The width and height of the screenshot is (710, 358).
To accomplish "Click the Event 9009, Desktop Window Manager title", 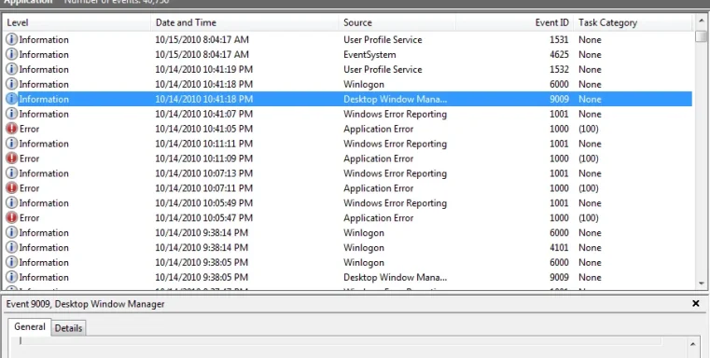I will pyautogui.click(x=85, y=304).
